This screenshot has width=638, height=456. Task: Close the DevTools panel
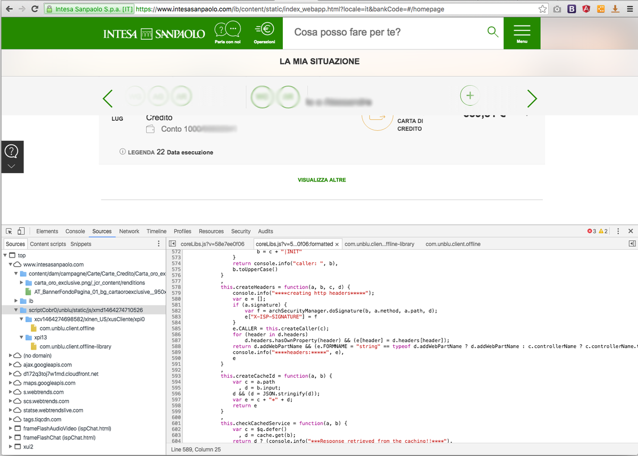point(631,231)
